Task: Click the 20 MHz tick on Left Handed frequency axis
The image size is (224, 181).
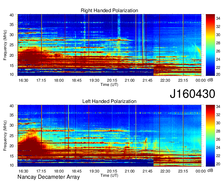Action: pos(12,146)
